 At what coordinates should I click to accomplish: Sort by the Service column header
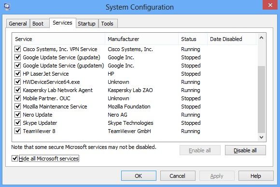pos(58,39)
